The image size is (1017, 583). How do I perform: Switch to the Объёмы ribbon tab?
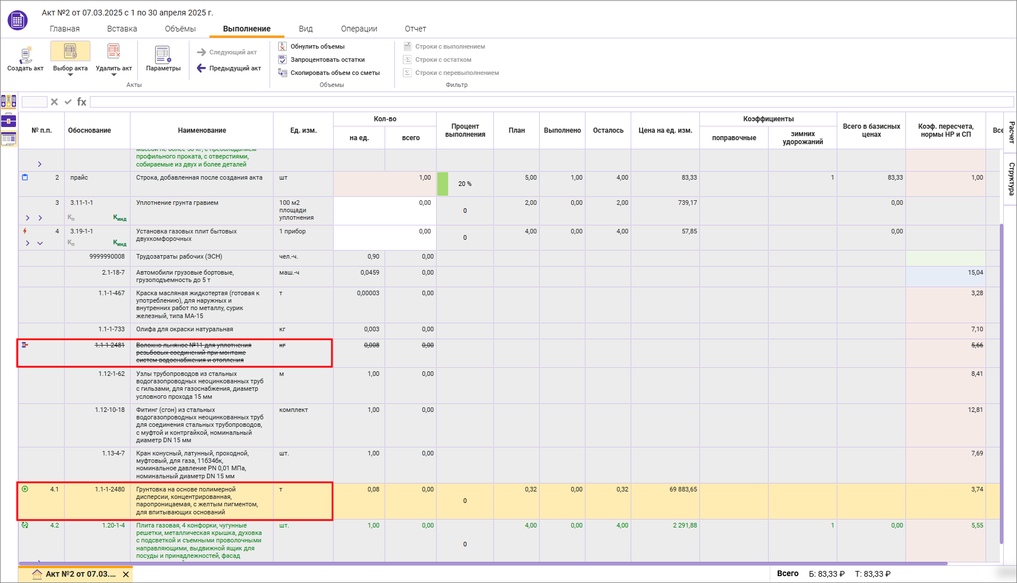coord(180,29)
